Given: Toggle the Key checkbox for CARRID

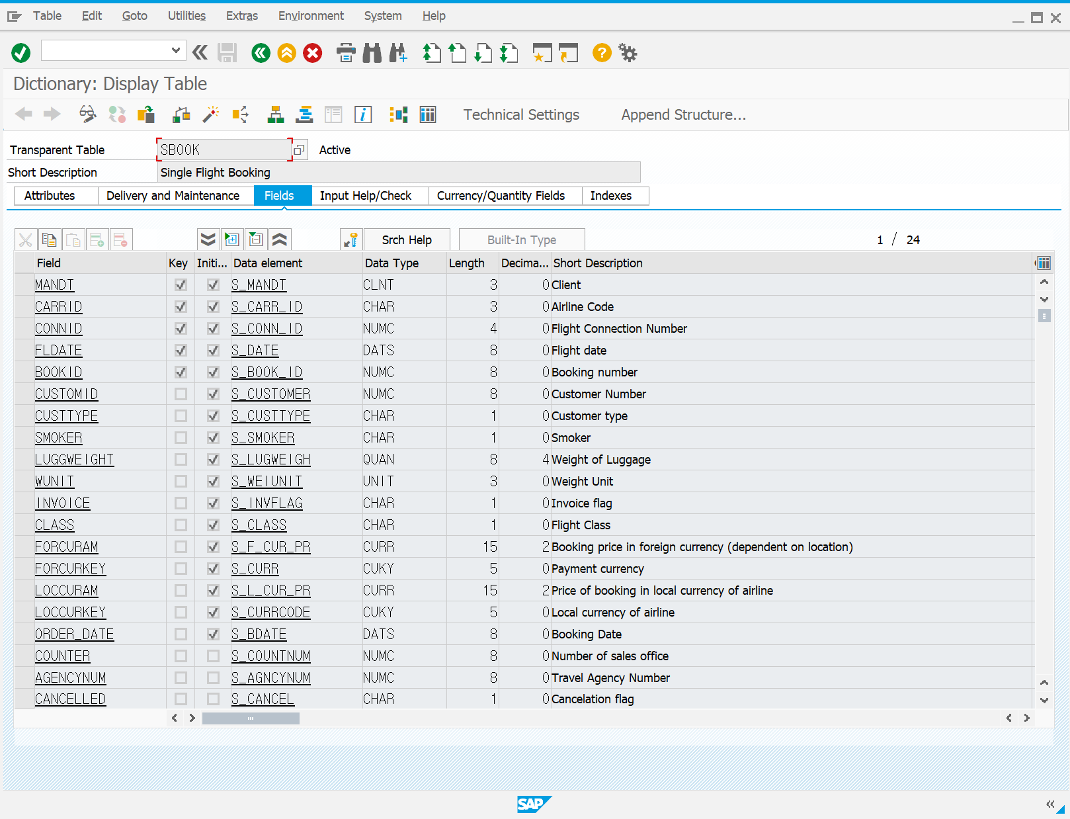Looking at the screenshot, I should click(181, 307).
